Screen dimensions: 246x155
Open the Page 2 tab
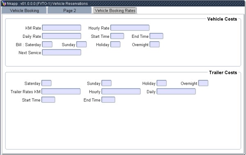click(x=70, y=11)
